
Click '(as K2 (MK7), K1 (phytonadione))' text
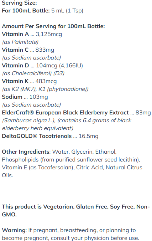(x=45, y=89)
